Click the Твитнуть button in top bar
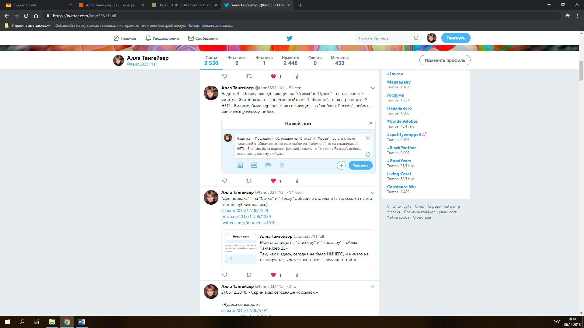The image size is (584, 328). 456,38
